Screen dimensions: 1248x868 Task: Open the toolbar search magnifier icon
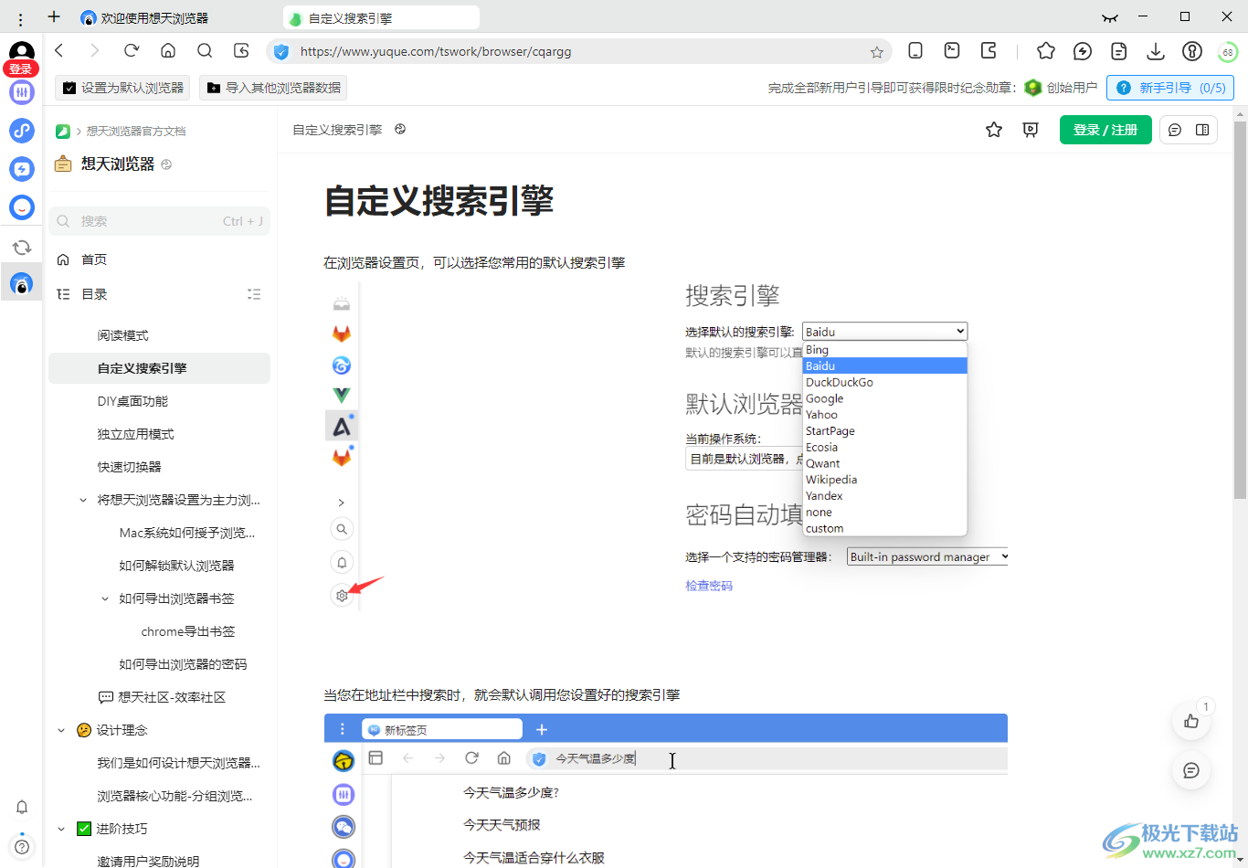[205, 51]
